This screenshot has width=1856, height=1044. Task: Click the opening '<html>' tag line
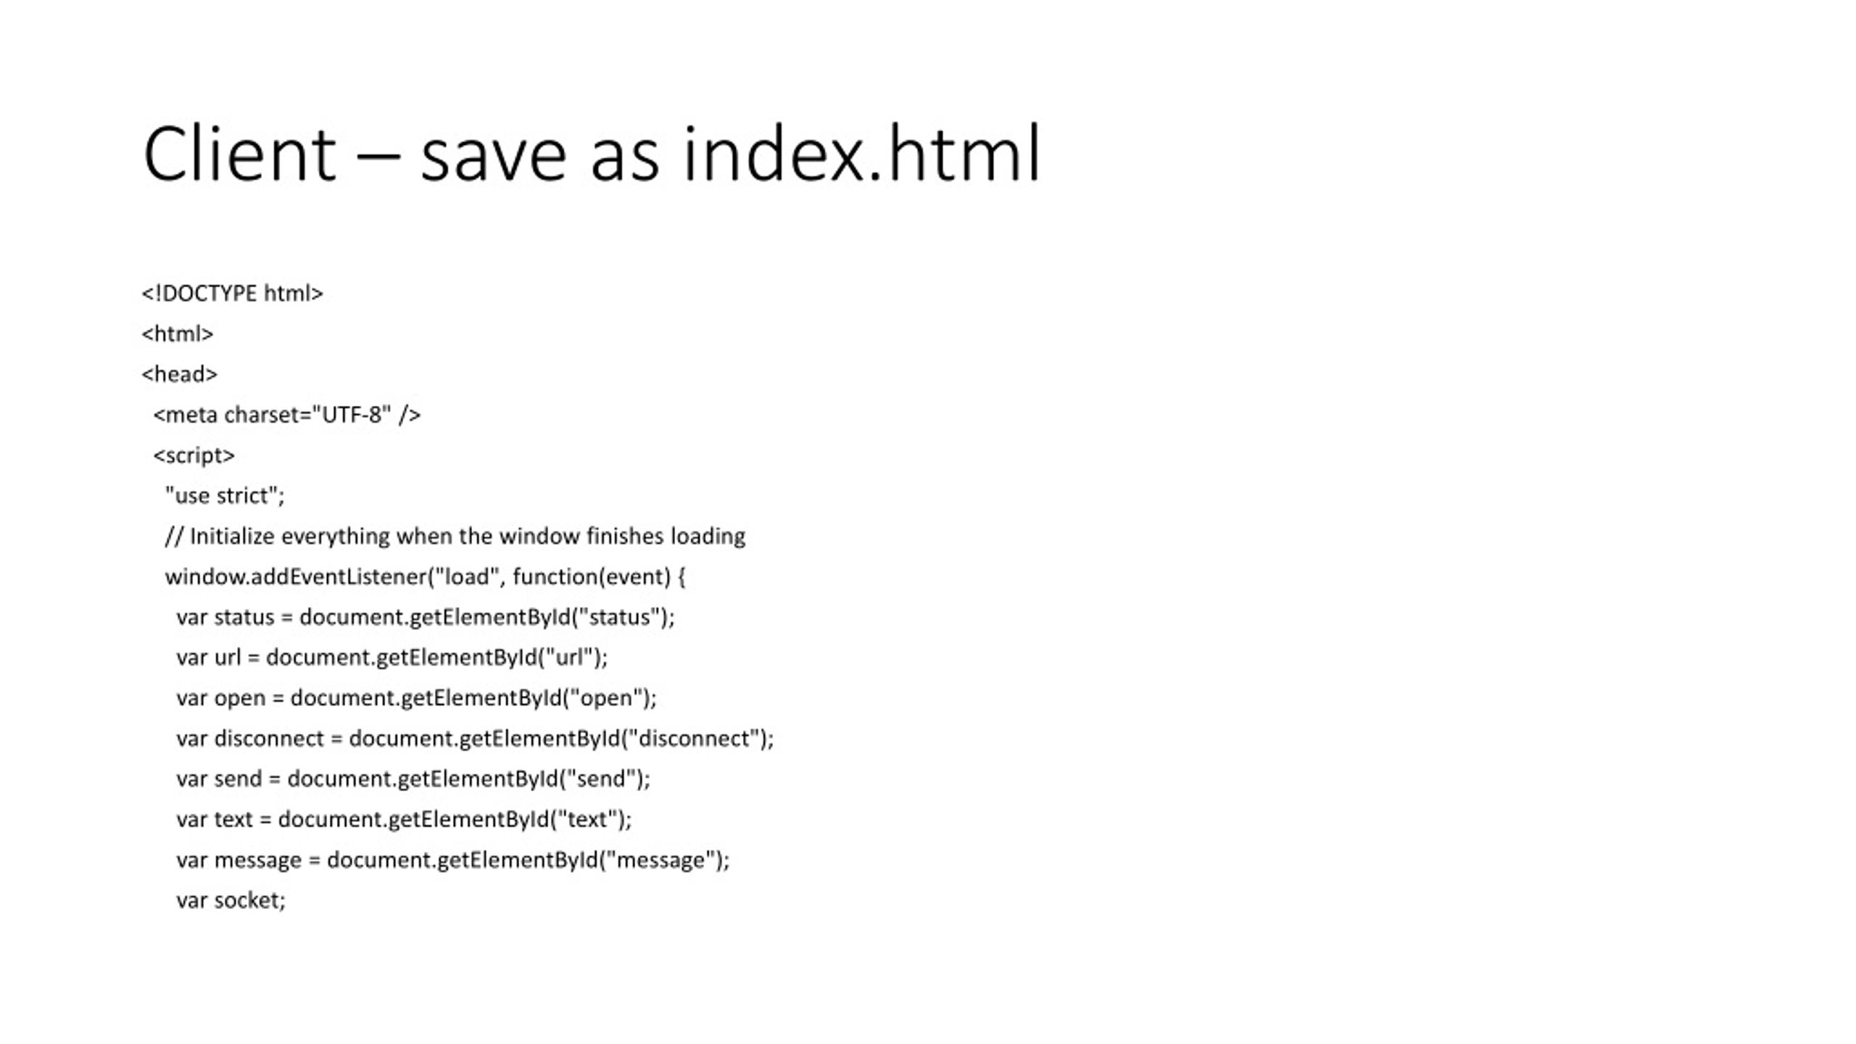point(177,334)
